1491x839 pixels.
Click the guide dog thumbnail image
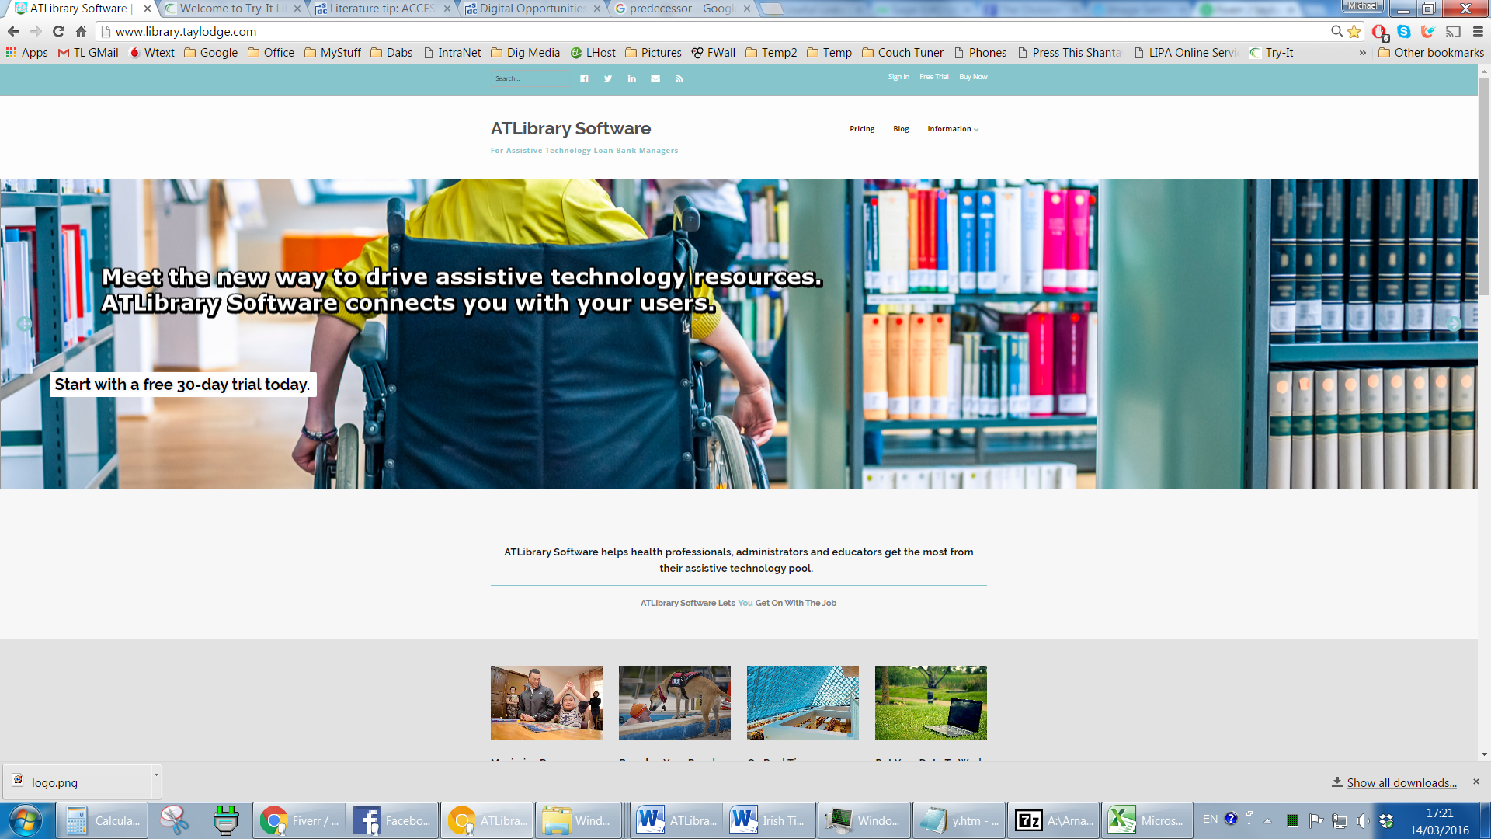point(674,702)
